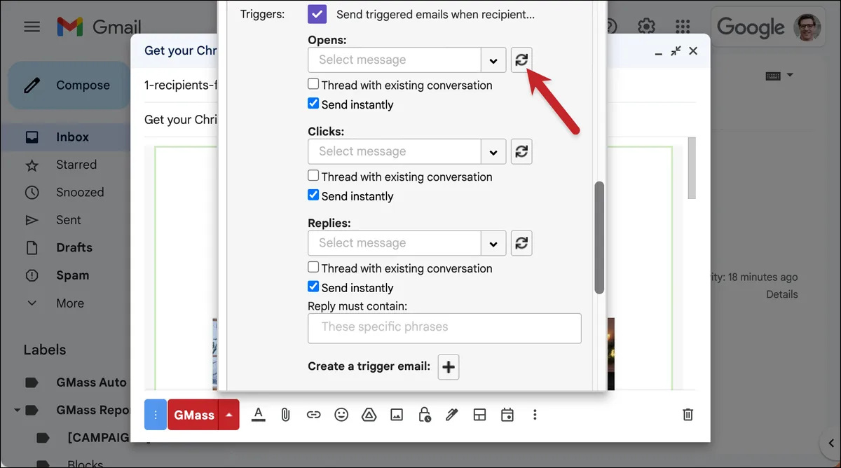Refresh the Replies message list
This screenshot has height=468, width=841.
tap(521, 243)
